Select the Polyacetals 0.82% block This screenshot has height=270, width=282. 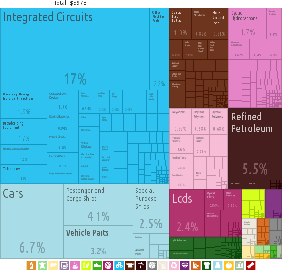click(x=180, y=121)
